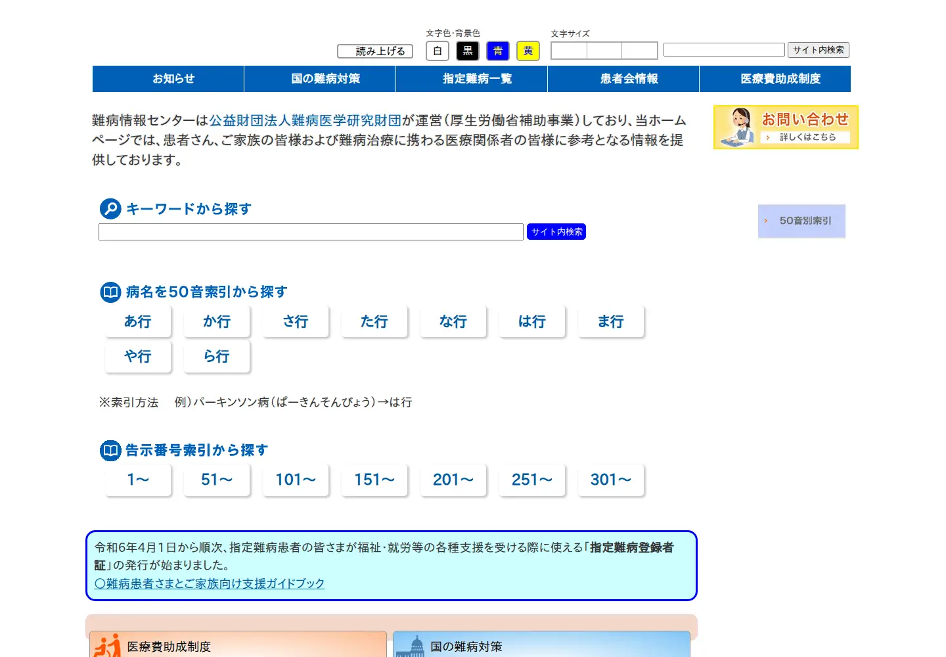Open notification numbers 51～

(x=217, y=480)
